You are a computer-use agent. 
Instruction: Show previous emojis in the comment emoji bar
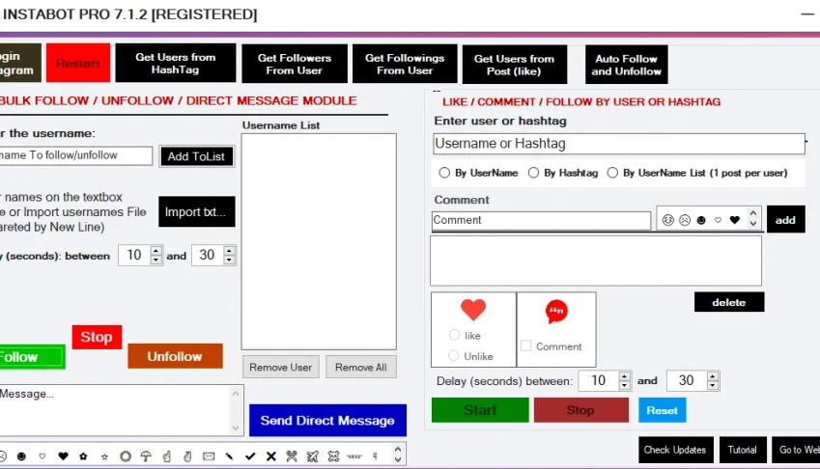coord(753,213)
